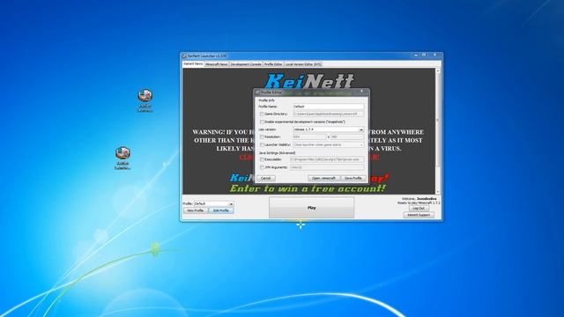Click the Open .minecraft button

pyautogui.click(x=323, y=178)
